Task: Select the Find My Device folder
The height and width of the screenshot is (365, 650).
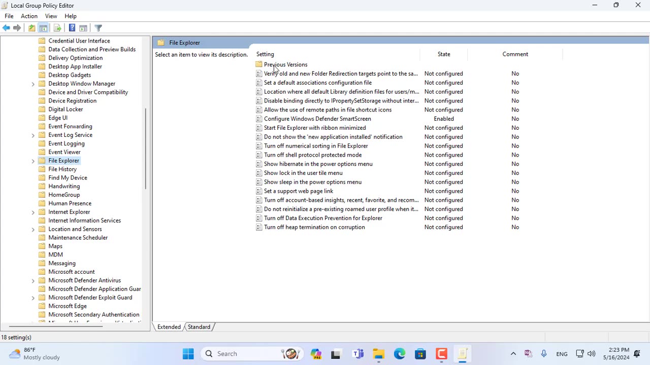Action: (68, 178)
